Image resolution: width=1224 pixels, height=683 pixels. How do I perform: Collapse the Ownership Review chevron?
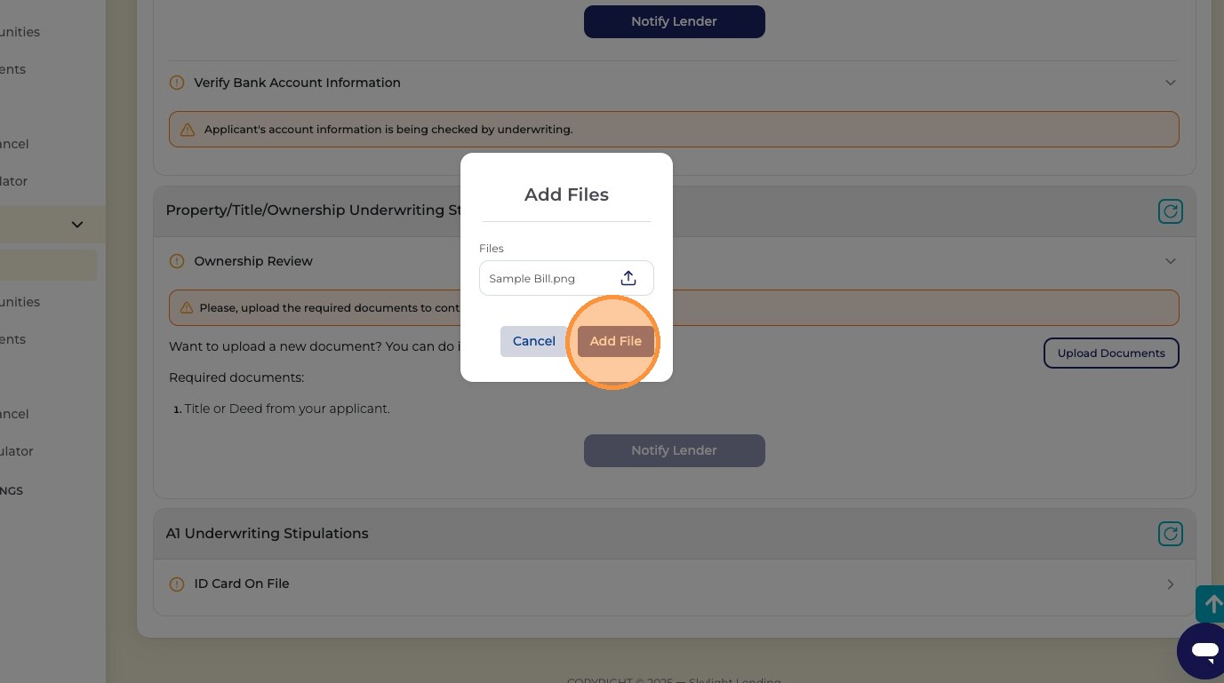pos(1171,261)
